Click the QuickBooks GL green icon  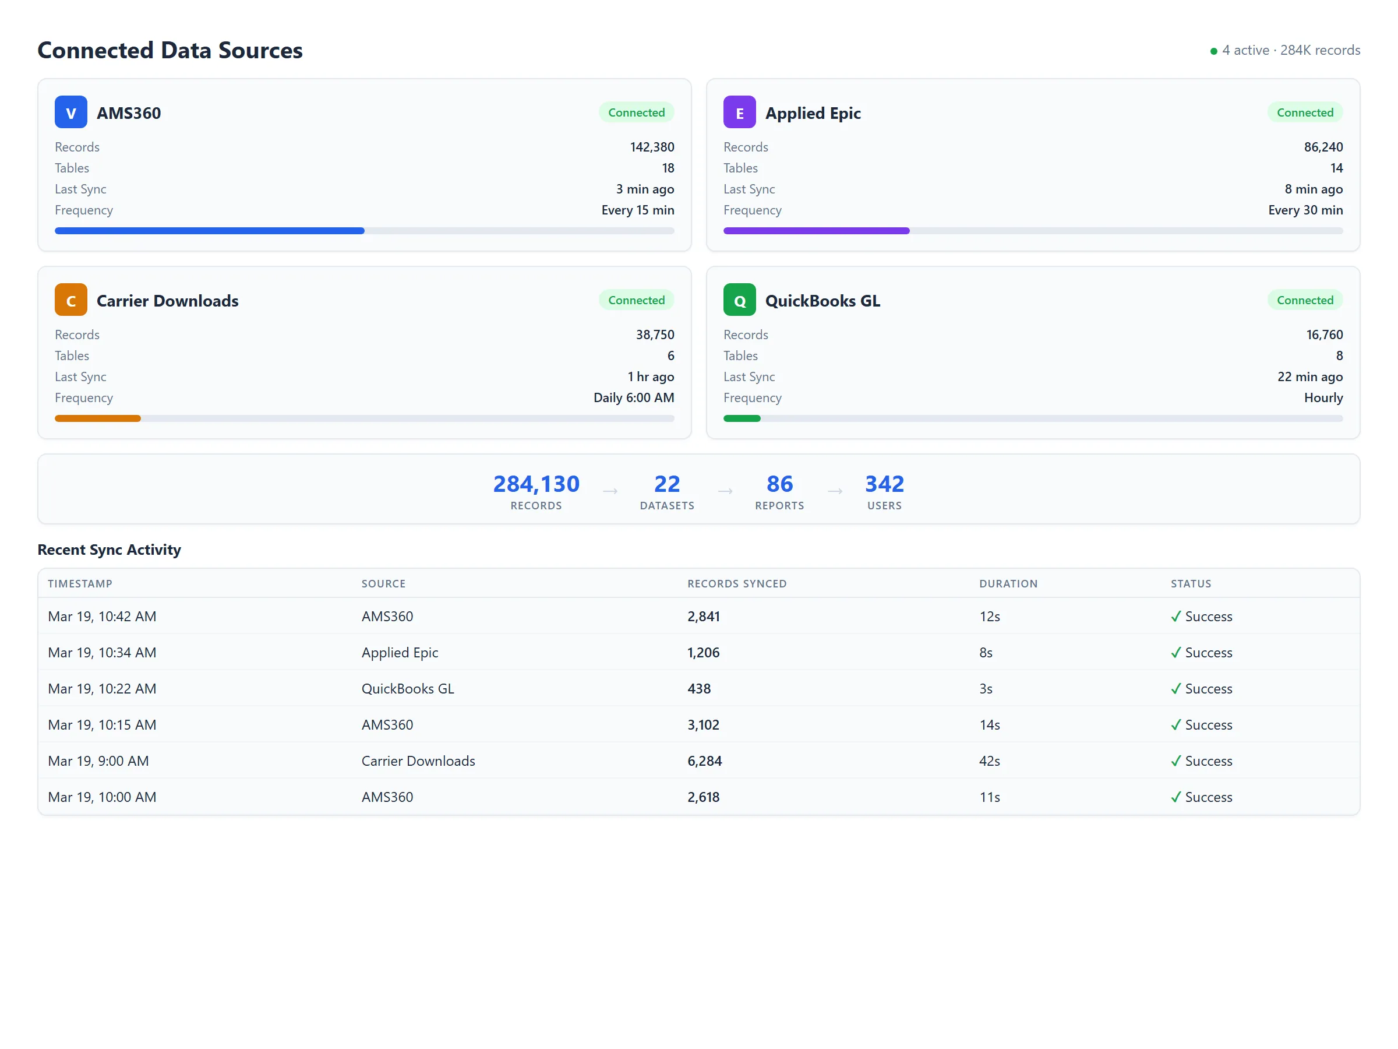tap(739, 300)
